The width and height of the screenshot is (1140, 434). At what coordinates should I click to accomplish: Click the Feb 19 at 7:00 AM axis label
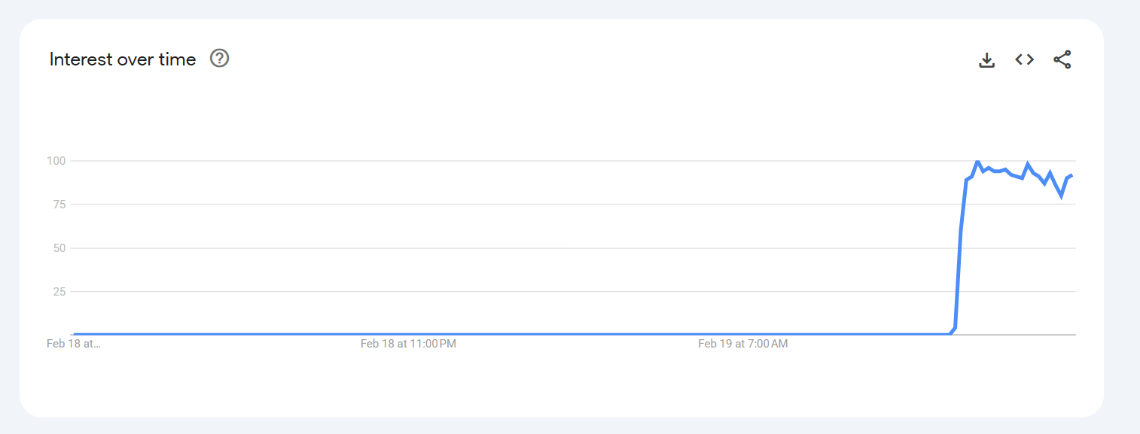coord(742,343)
